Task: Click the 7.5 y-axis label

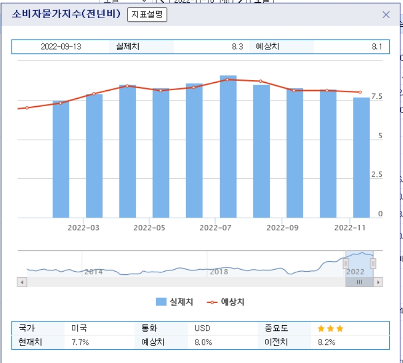Action: [377, 96]
